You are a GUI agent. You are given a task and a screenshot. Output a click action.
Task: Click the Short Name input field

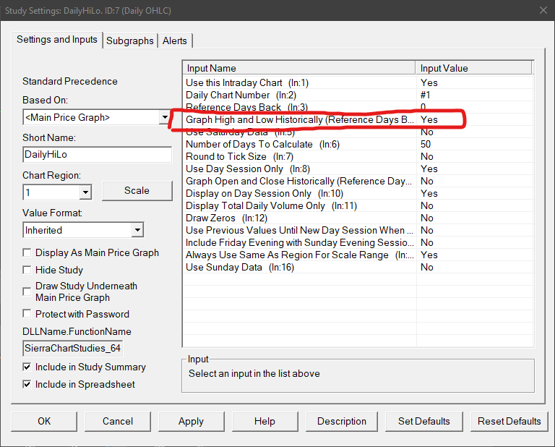pyautogui.click(x=98, y=155)
